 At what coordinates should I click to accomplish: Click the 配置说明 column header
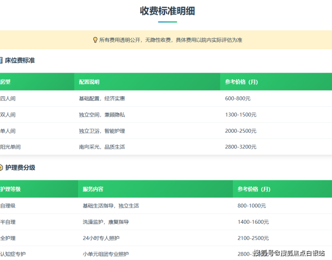coord(89,82)
